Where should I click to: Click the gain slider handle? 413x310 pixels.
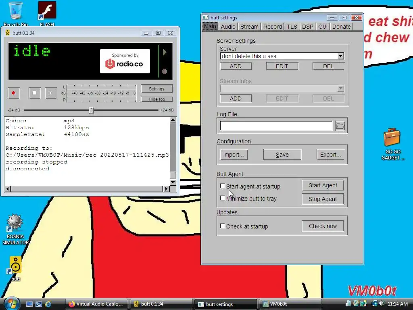(x=92, y=110)
